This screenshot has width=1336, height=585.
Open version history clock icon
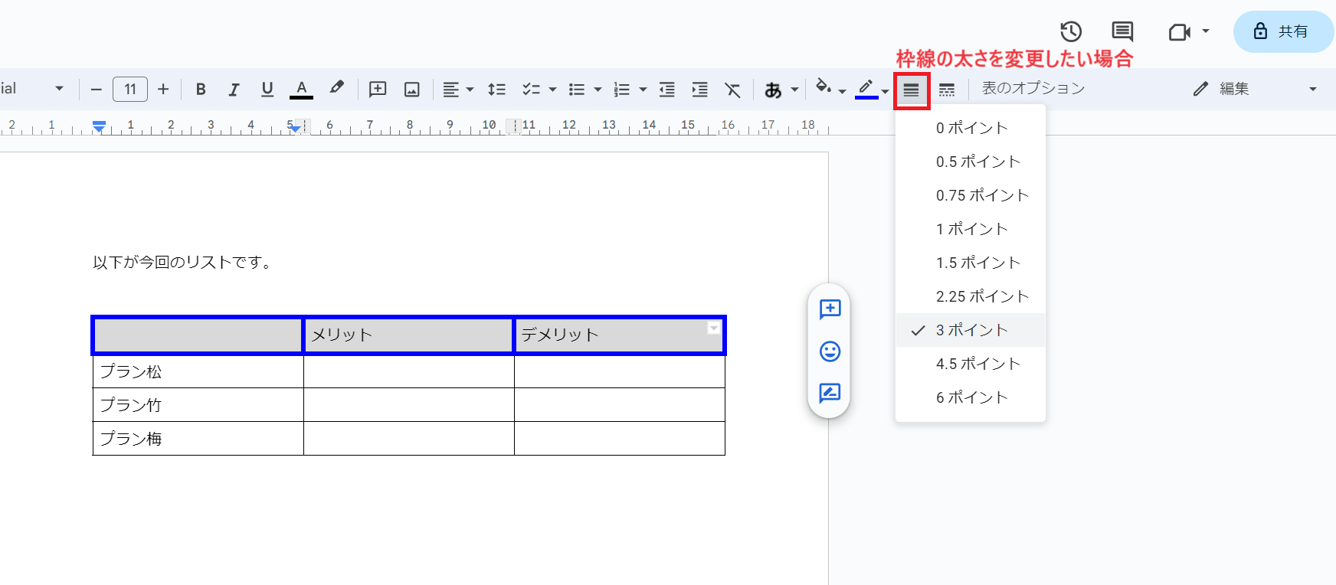coord(1070,31)
